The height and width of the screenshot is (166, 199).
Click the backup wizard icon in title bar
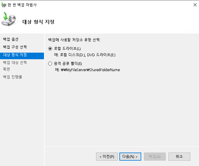point(4,5)
